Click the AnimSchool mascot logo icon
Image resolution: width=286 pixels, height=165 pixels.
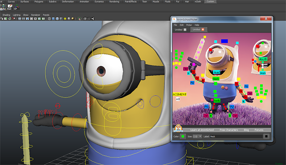pos(178,128)
